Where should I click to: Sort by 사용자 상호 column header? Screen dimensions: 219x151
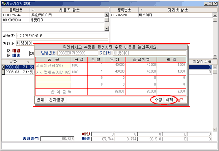pos(69,10)
